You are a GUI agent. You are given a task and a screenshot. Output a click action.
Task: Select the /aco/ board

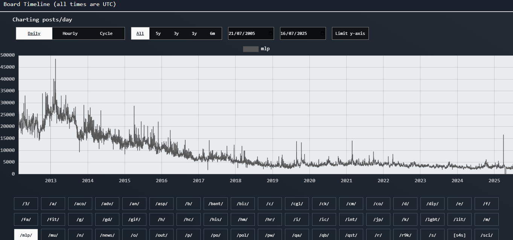(x=80, y=204)
